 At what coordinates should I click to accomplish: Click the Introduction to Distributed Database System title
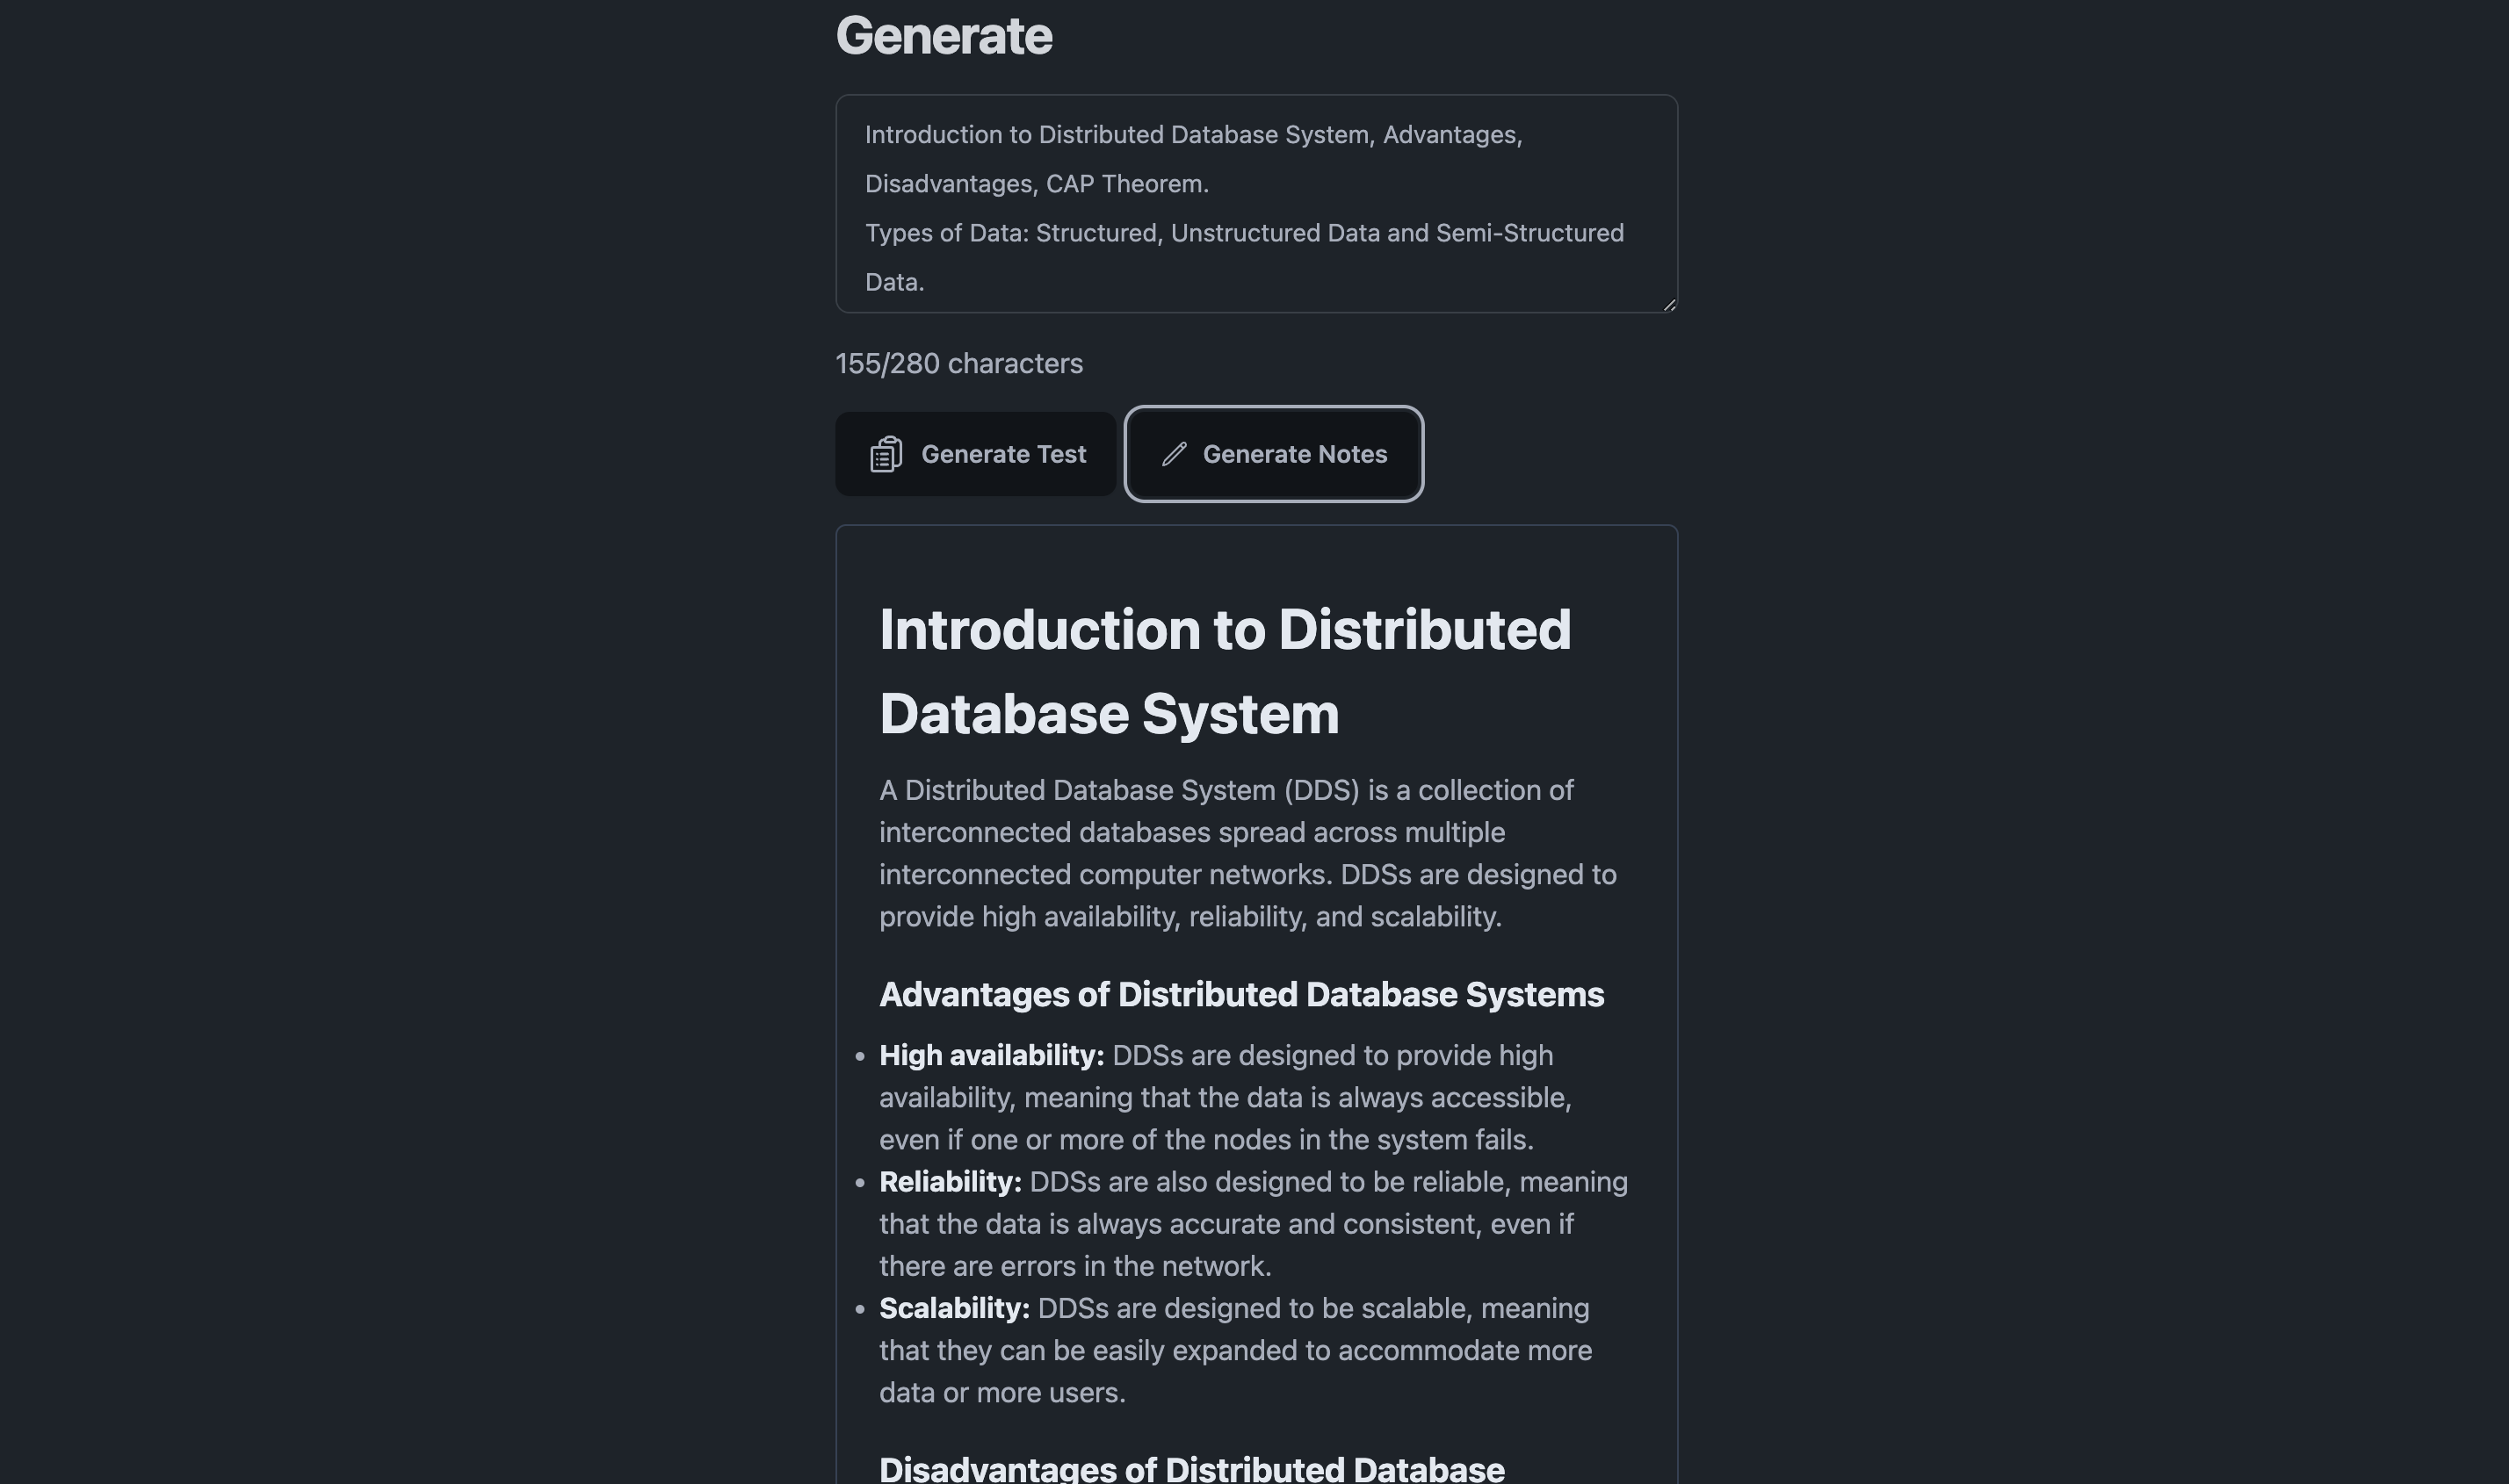1225,671
